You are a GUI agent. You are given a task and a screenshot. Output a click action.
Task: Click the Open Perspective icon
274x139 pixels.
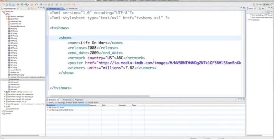[x=254, y=4]
